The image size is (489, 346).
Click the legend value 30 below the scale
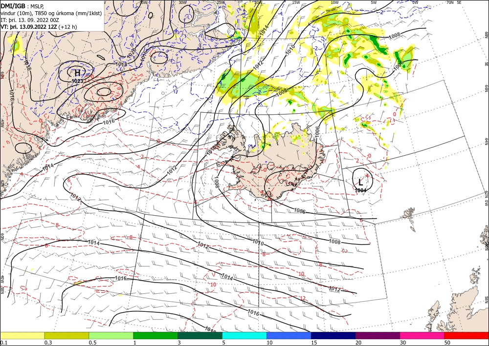click(403, 343)
